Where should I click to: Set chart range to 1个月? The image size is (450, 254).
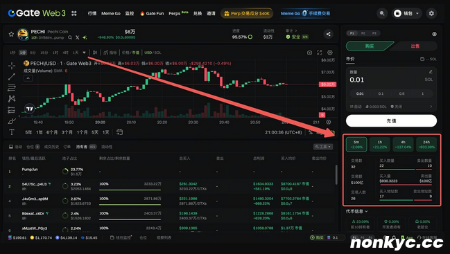[82, 132]
